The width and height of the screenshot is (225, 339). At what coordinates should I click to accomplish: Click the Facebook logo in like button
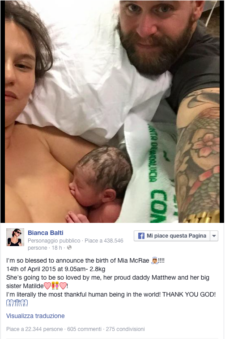click(141, 236)
